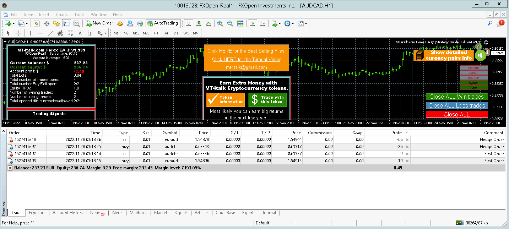Click Close ALL Loss trades button
Viewport: 509px width, 229px height.
point(457,105)
